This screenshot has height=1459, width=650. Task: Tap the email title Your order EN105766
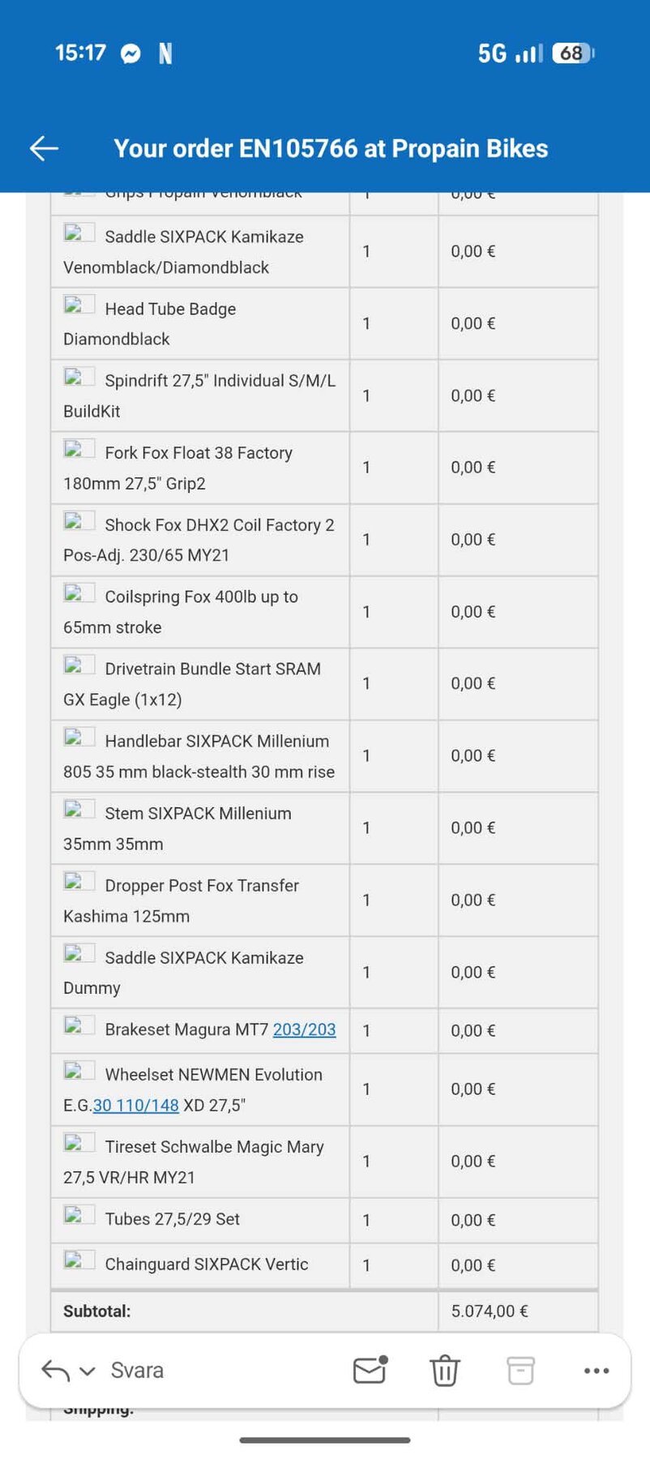331,148
